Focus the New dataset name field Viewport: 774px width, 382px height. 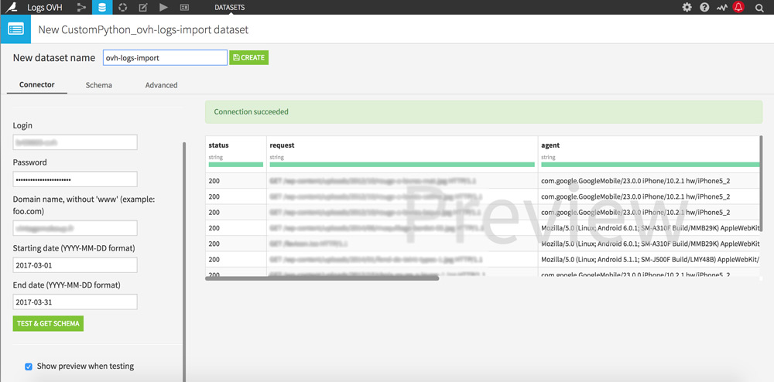click(165, 57)
